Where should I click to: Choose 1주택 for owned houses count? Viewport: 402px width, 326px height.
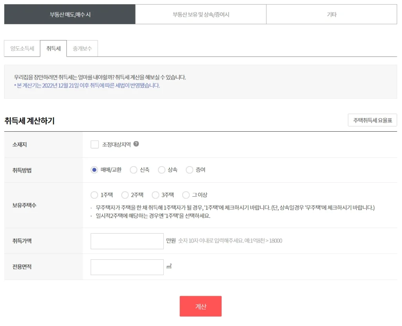(94, 195)
